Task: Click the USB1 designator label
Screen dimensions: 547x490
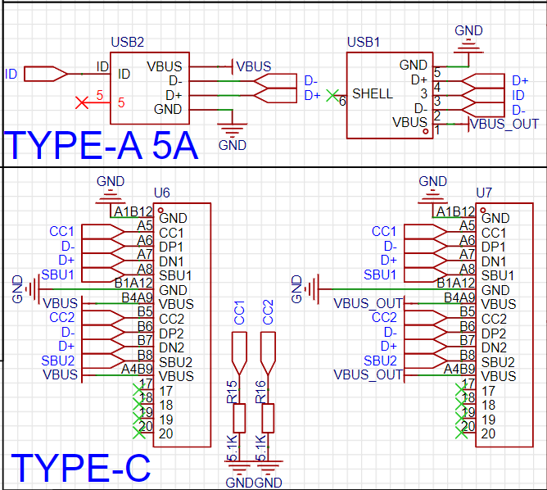Action: 364,42
